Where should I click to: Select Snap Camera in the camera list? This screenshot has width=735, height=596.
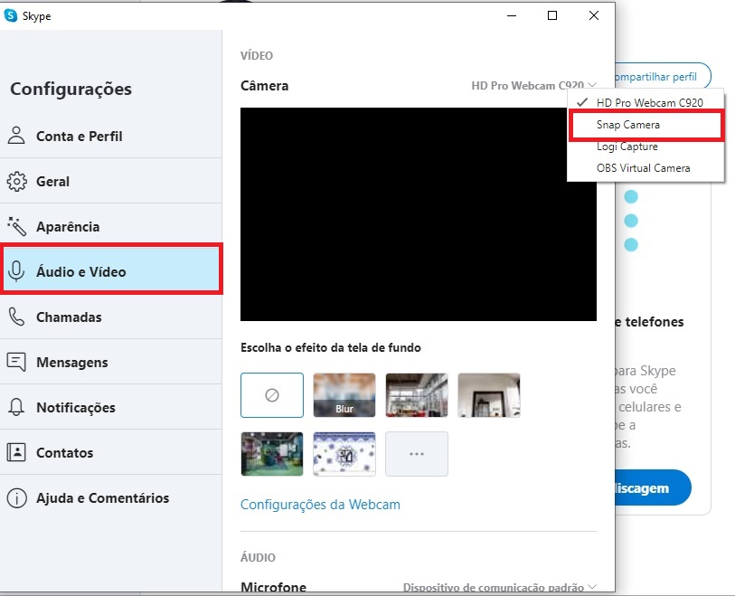point(645,125)
